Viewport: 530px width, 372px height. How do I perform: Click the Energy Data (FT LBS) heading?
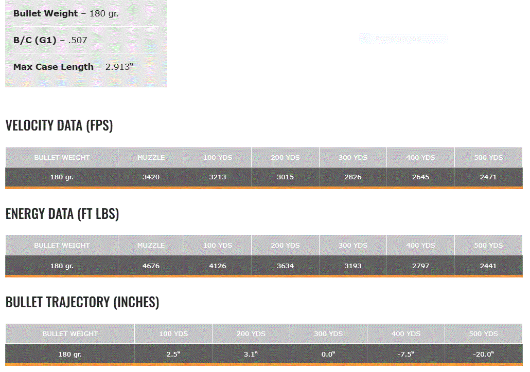[62, 214]
